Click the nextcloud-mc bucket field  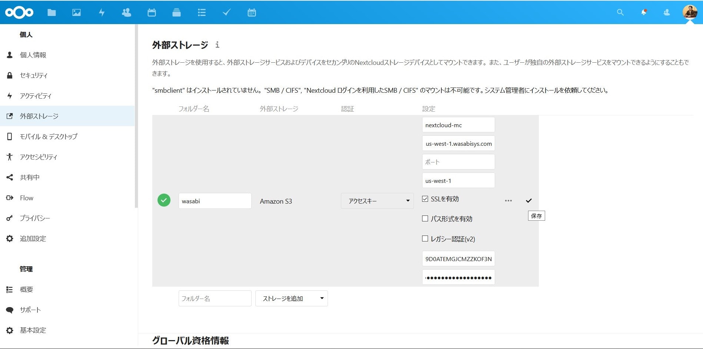click(x=458, y=125)
